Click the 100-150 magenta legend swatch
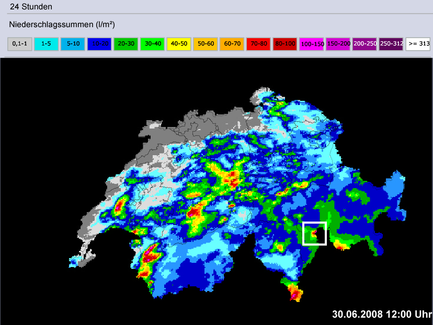The image size is (433, 325). click(x=312, y=44)
